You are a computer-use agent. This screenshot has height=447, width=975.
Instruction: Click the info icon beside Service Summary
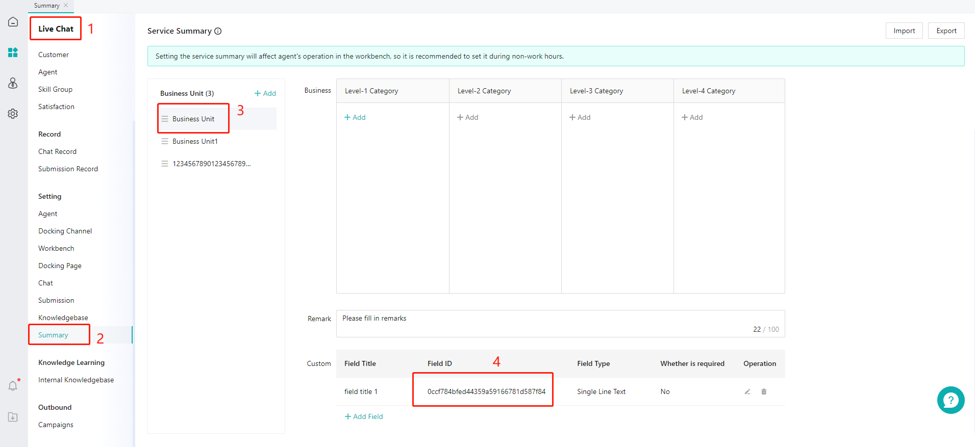pyautogui.click(x=218, y=31)
